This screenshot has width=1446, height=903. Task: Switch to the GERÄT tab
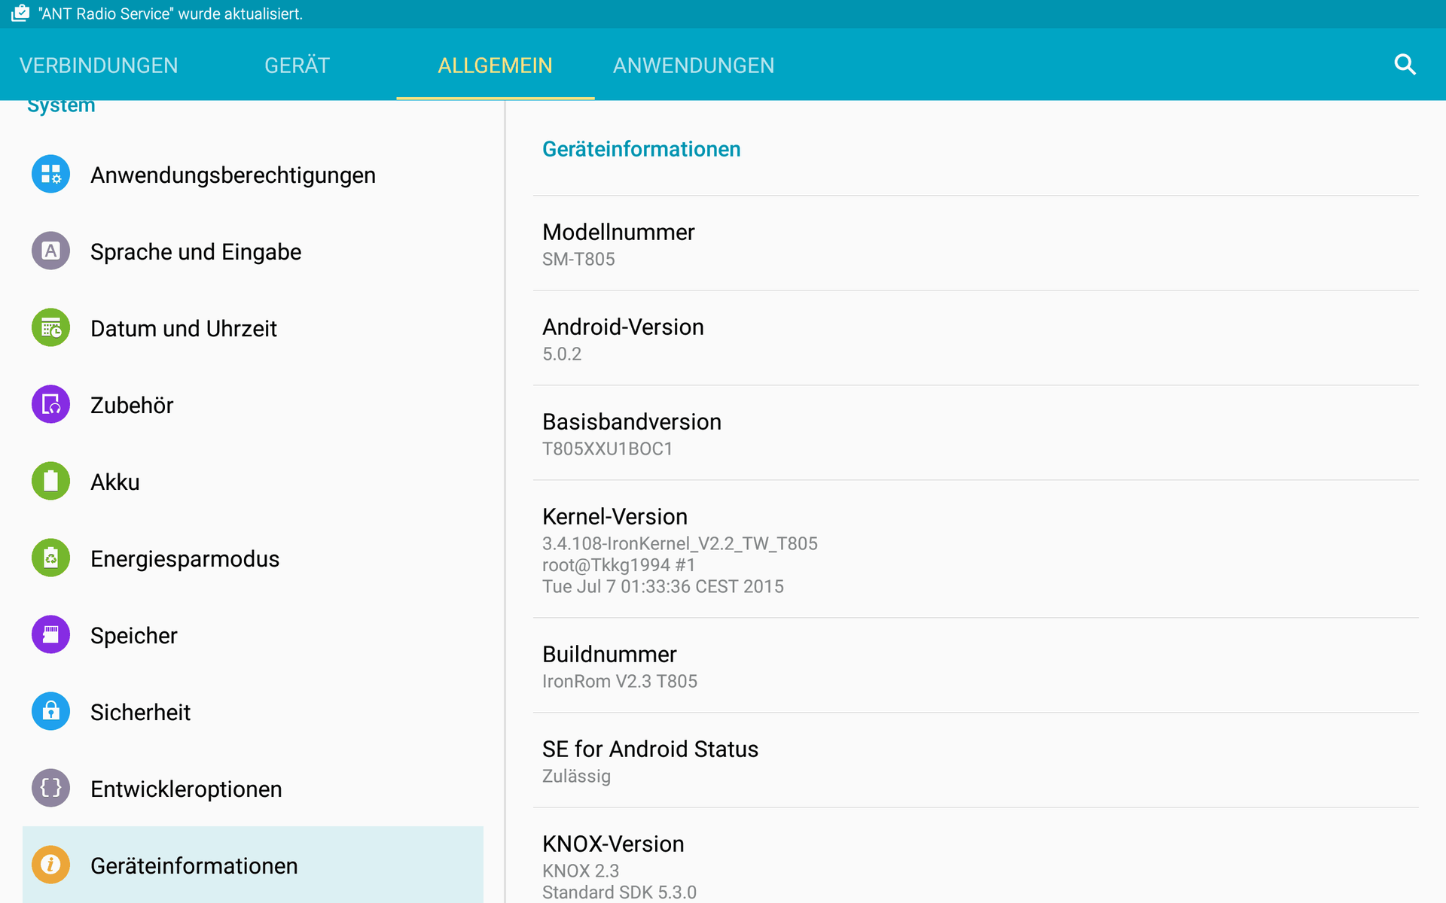pyautogui.click(x=297, y=65)
